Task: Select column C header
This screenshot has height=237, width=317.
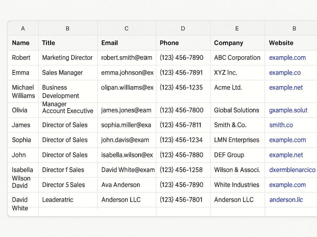Action: pyautogui.click(x=126, y=28)
